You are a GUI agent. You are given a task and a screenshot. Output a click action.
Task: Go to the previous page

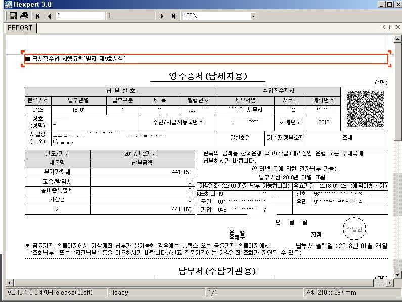click(49, 16)
